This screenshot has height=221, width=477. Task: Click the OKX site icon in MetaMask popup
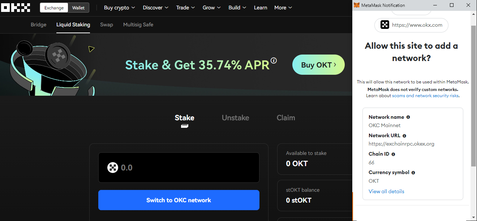[385, 25]
